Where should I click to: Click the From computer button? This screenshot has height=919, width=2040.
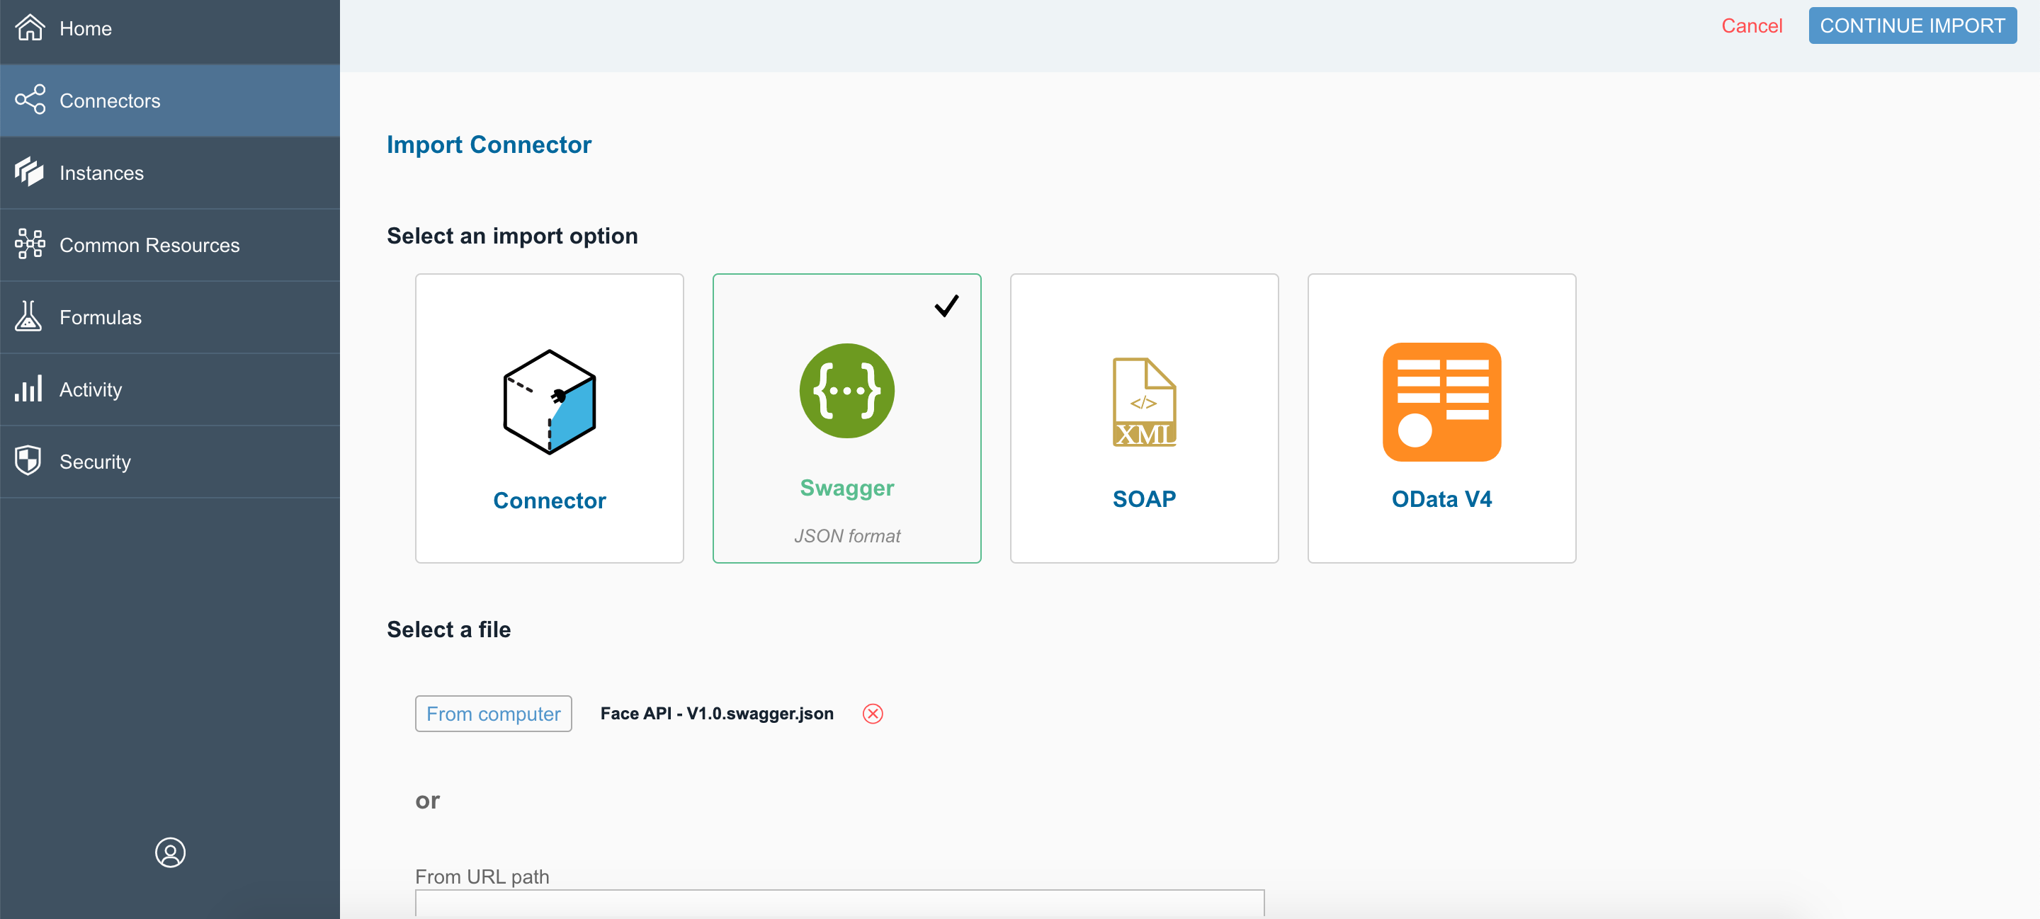coord(492,713)
